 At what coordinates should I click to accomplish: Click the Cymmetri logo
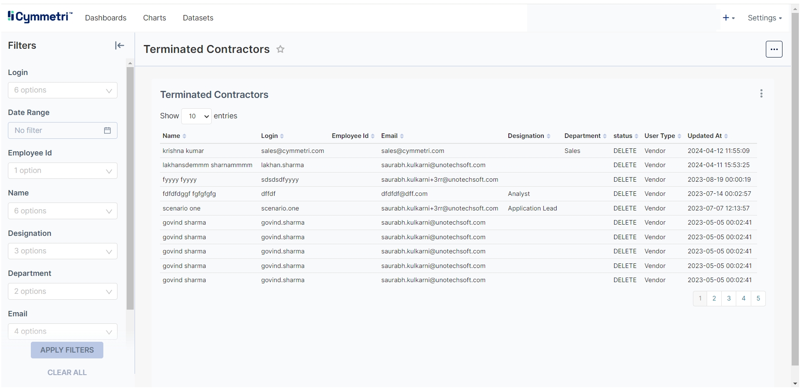(x=40, y=17)
